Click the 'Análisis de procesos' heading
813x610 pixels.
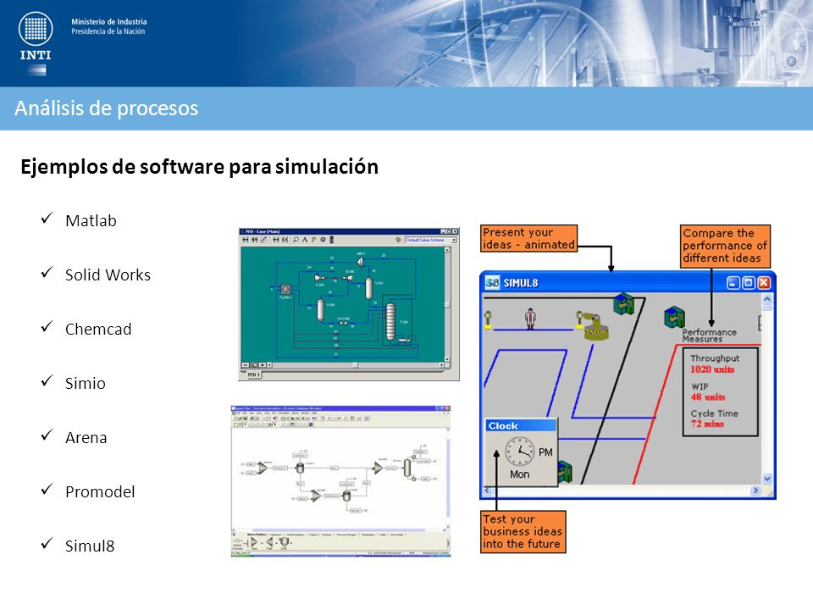pos(107,108)
